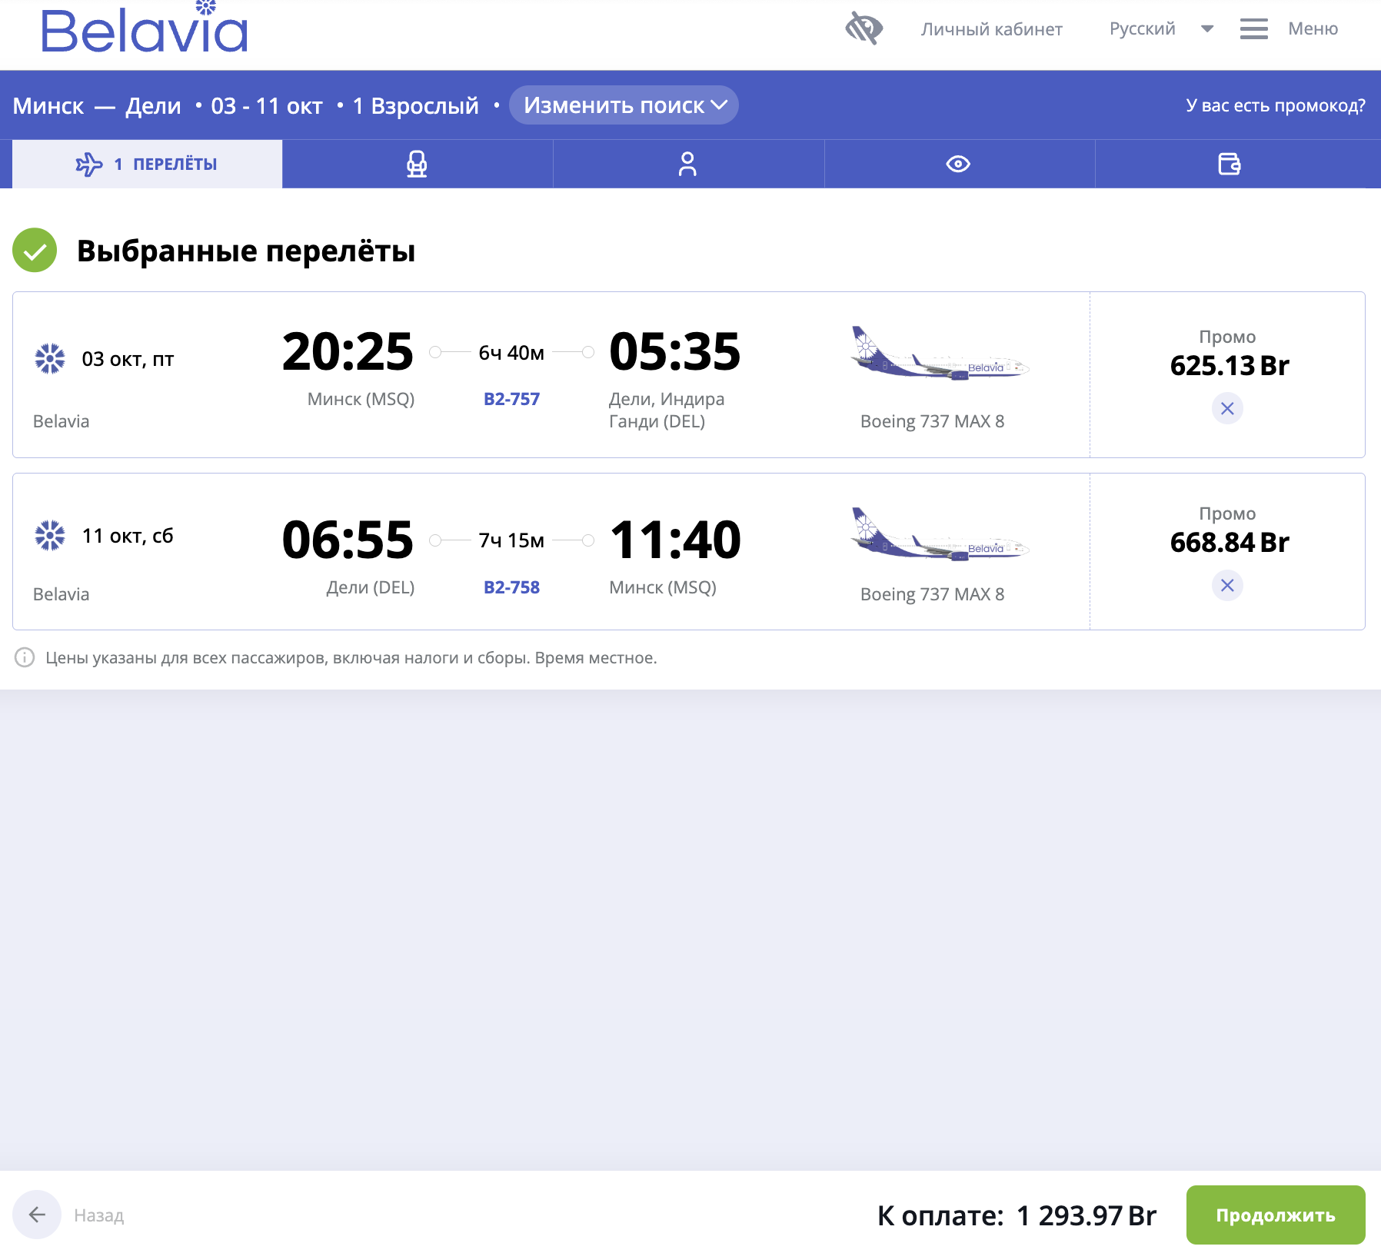The image size is (1381, 1253).
Task: Click price 668.84 Br
Action: click(x=1229, y=543)
